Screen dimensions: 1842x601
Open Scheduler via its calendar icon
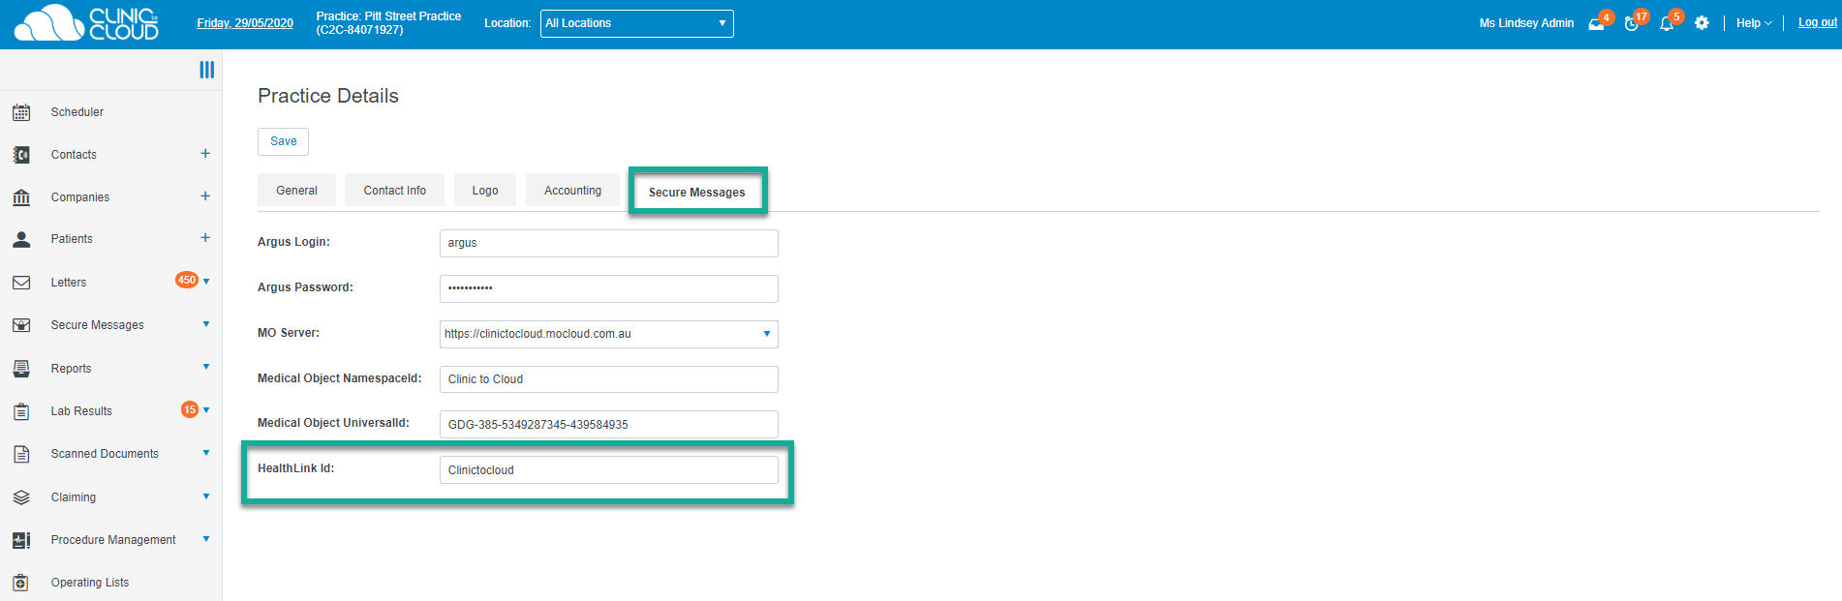(x=21, y=112)
